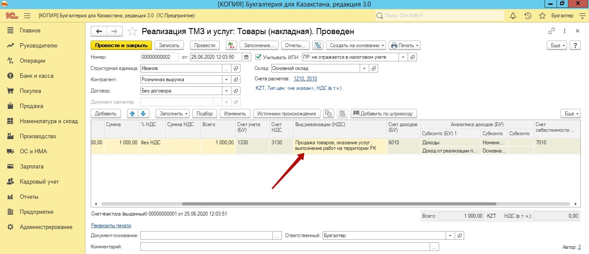Click the Комментарий input field

point(285,247)
